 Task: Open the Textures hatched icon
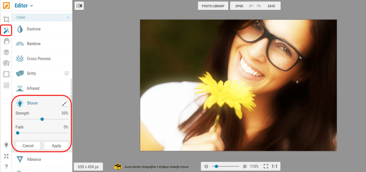tap(6, 85)
